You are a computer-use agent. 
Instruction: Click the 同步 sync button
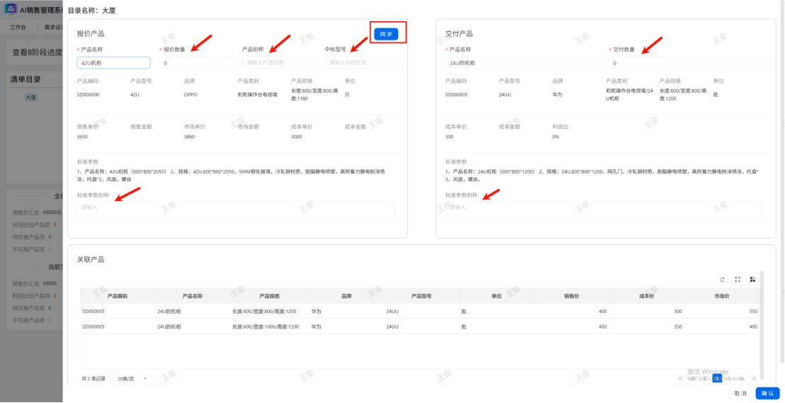tap(386, 34)
